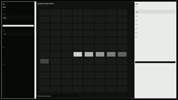Image resolution: width=178 pixels, height=100 pixels.
Task: Click the last lit tile in the lit row
Action: click(122, 54)
